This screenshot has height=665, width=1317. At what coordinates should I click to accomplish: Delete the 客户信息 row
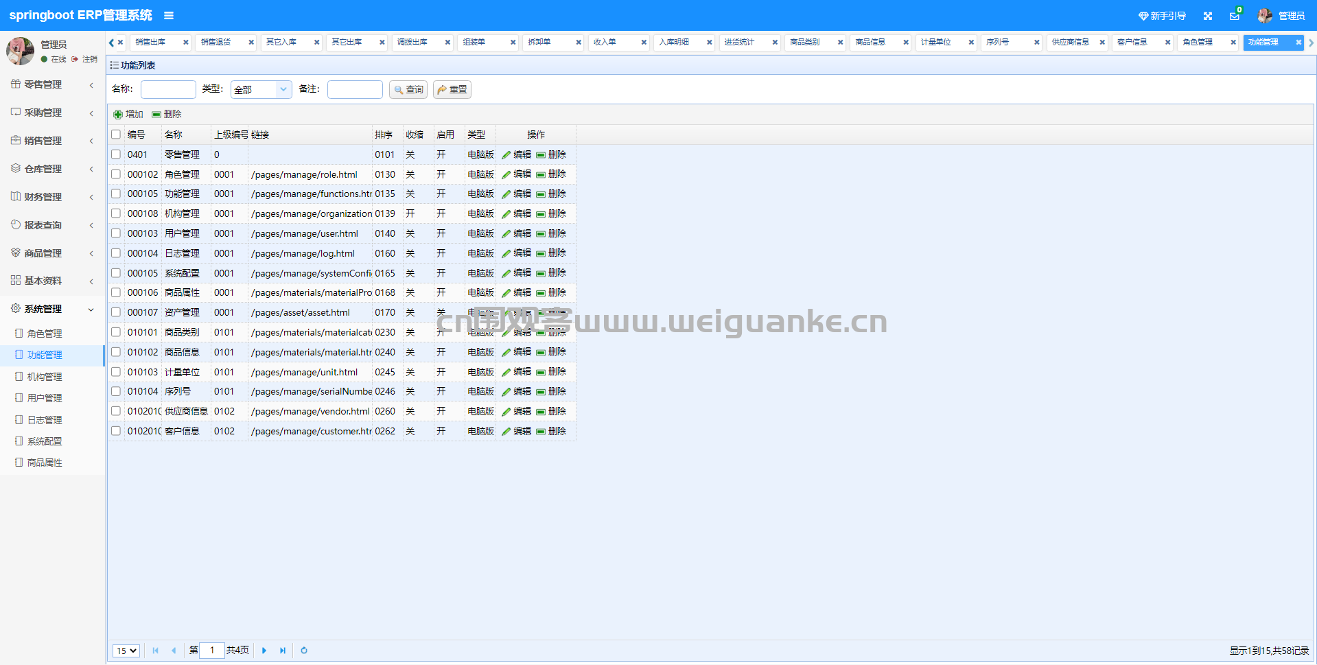551,431
